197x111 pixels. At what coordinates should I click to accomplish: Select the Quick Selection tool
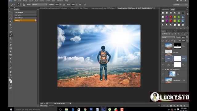tap(10, 22)
